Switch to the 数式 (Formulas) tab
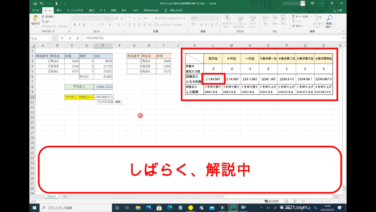376x212 pixels. point(91,10)
